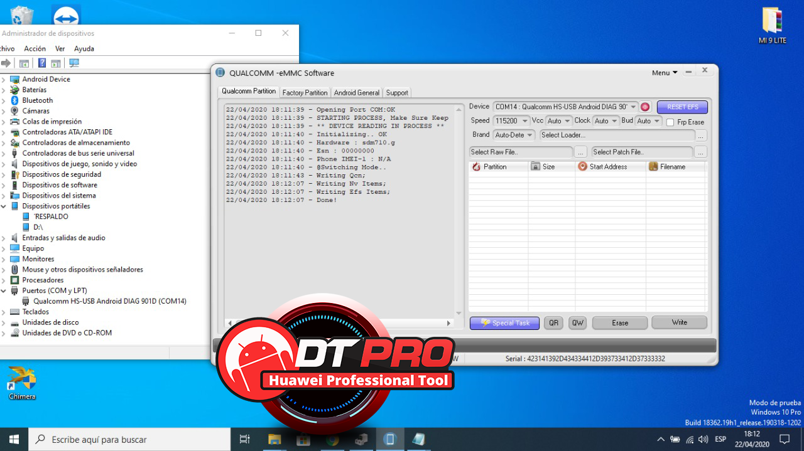The height and width of the screenshot is (451, 804).
Task: Open the Clock Auto dropdown
Action: pyautogui.click(x=614, y=121)
